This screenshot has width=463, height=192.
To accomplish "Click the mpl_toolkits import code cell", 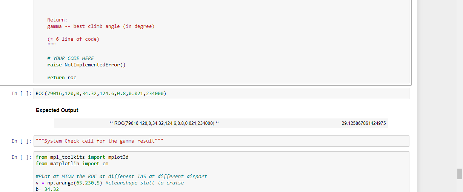I will point(222,172).
